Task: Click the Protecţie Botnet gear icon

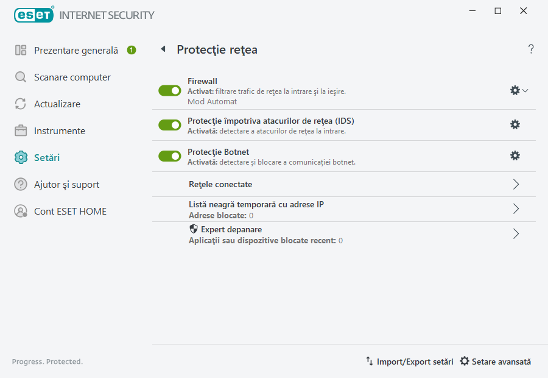Action: (x=515, y=155)
